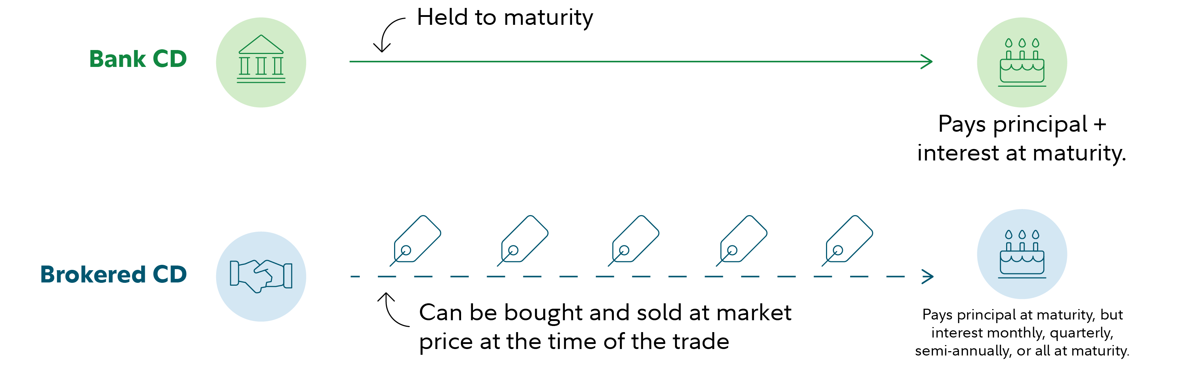Click the blue handshake icon
Image resolution: width=1201 pixels, height=376 pixels.
[x=261, y=276]
